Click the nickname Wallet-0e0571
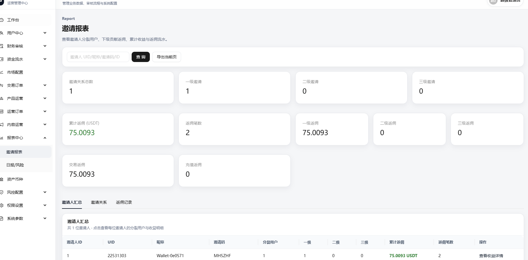528x260 pixels. tap(170, 256)
